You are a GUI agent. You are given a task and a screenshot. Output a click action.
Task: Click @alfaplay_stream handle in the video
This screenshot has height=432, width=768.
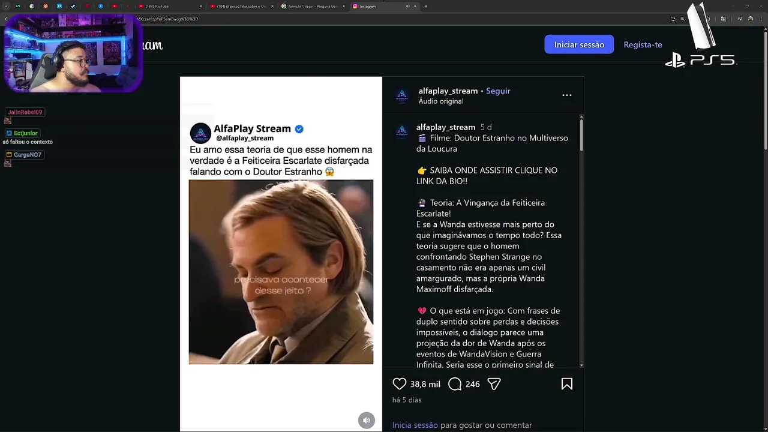click(245, 138)
